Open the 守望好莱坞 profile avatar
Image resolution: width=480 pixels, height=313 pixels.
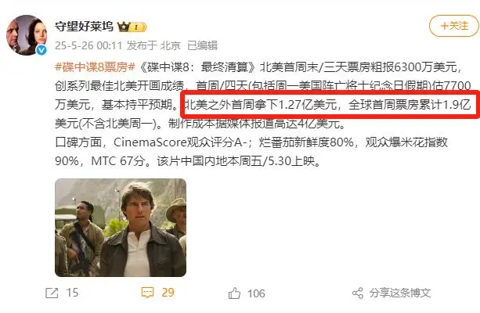27,35
